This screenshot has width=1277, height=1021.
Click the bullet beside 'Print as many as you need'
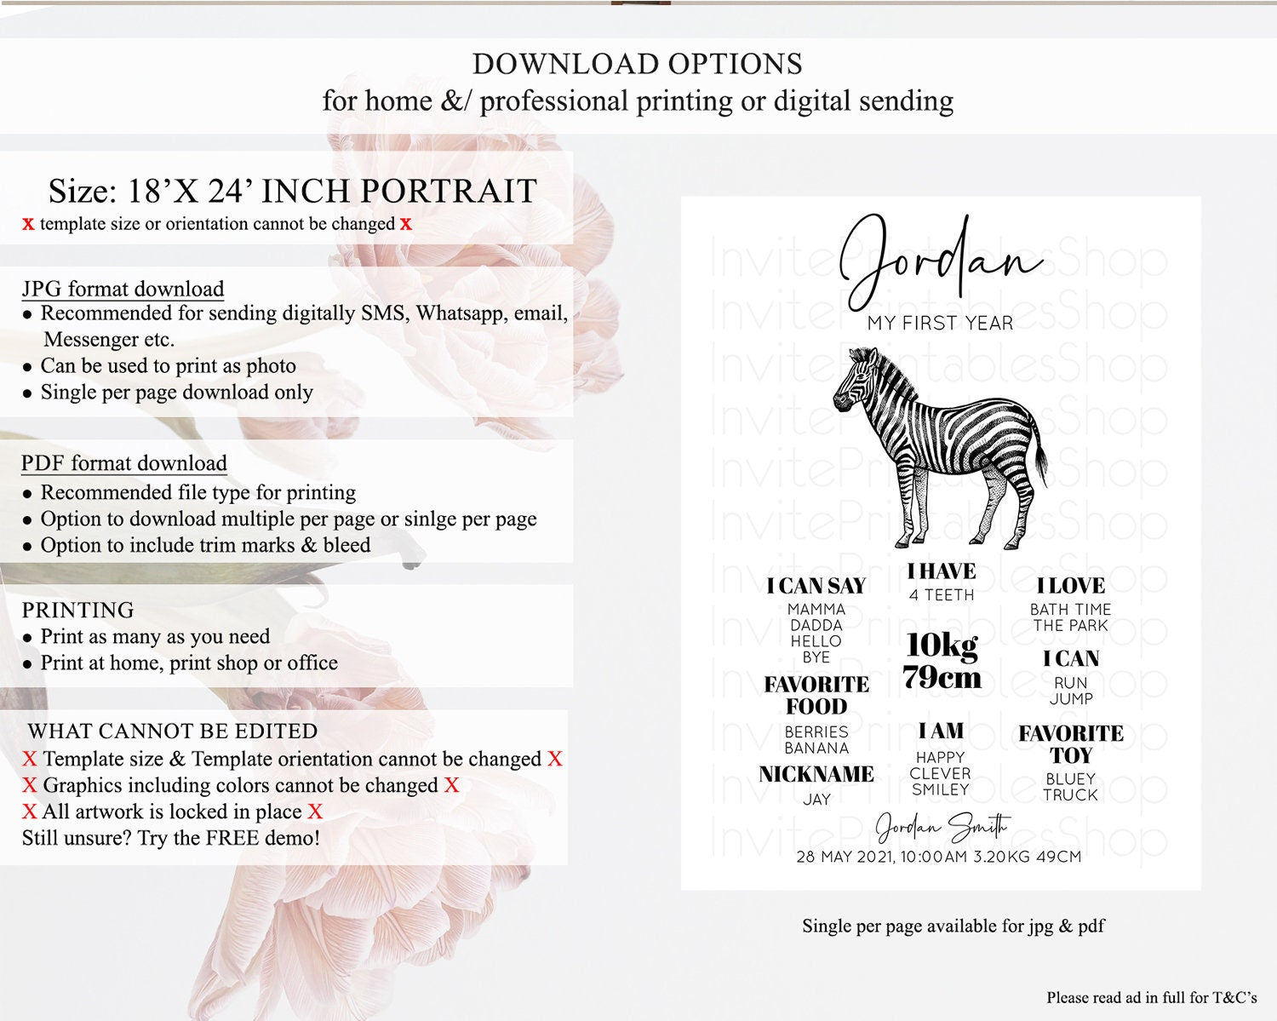[28, 638]
